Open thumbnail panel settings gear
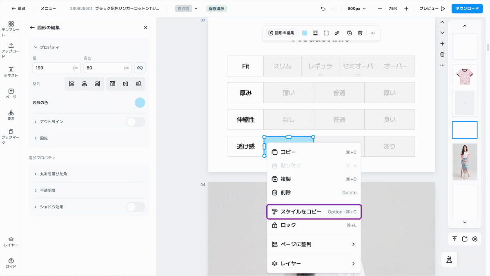The image size is (490, 276). [x=475, y=239]
